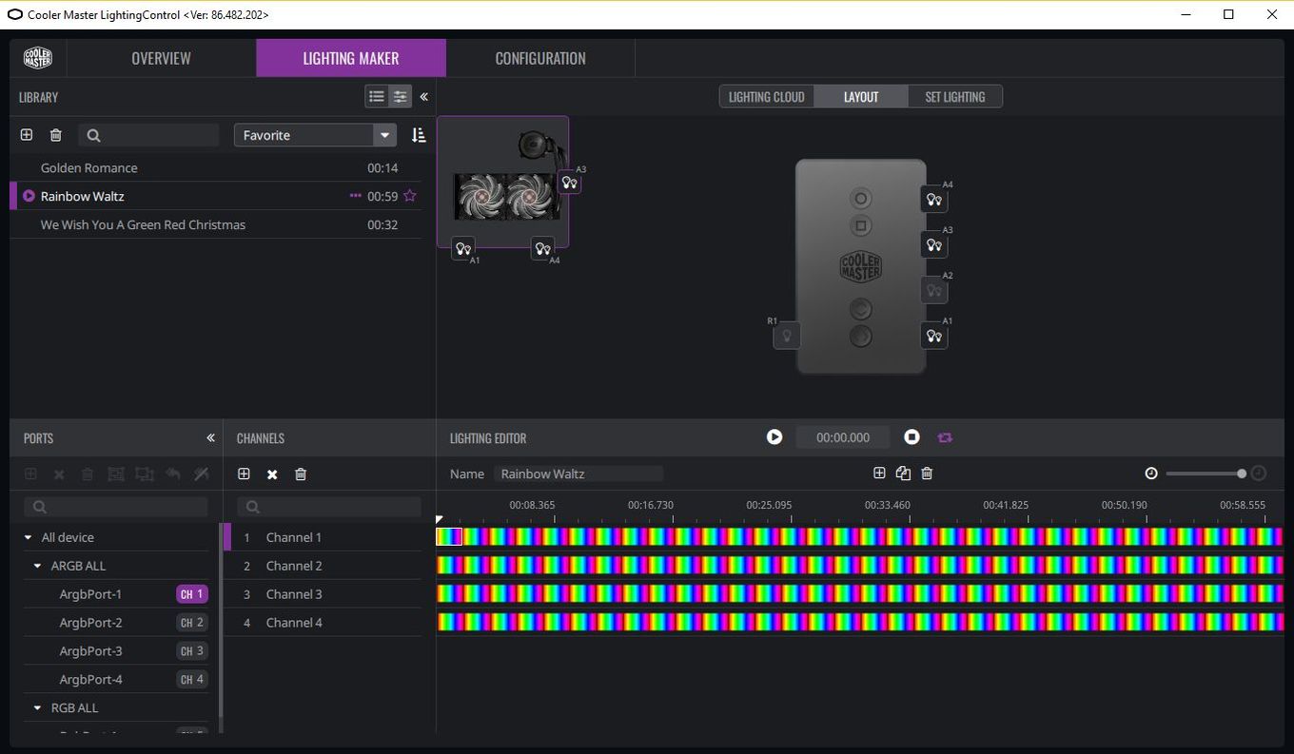Switch to the OVERVIEW tab
1294x754 pixels.
161,58
